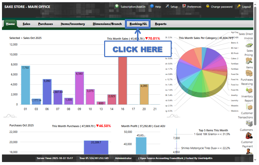Viewport: 259px width, 165px height.
Task: Open the Items/Inventory tab
Action: [x=72, y=24]
